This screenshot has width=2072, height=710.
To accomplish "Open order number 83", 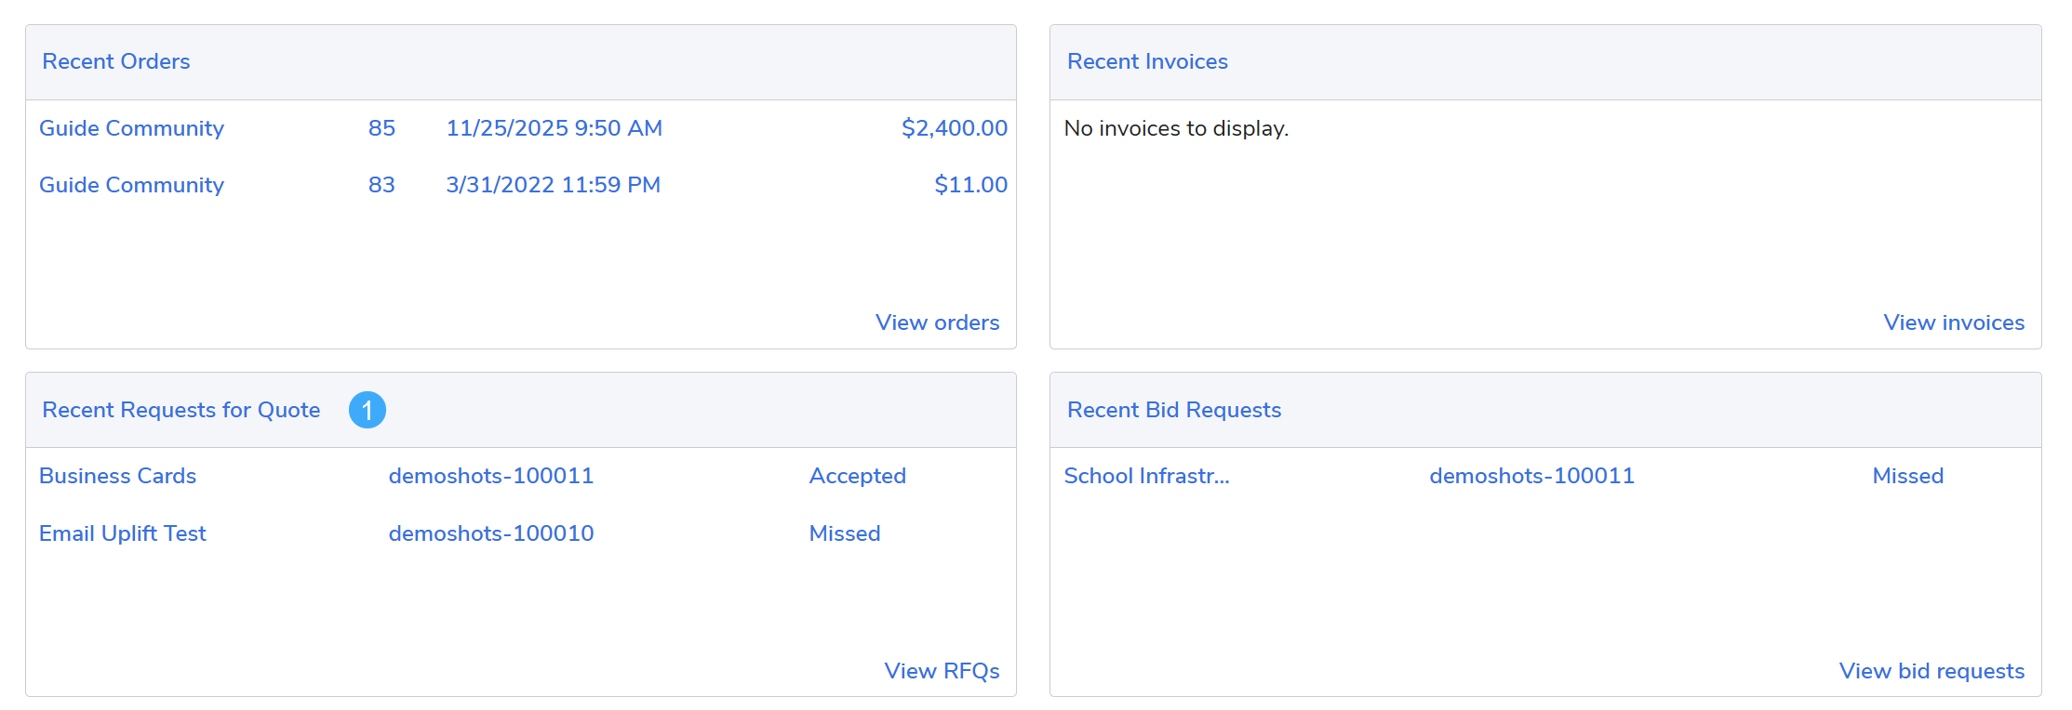I will (x=381, y=185).
